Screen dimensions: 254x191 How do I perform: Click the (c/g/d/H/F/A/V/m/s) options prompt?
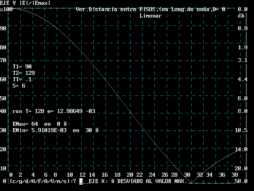[40, 181]
